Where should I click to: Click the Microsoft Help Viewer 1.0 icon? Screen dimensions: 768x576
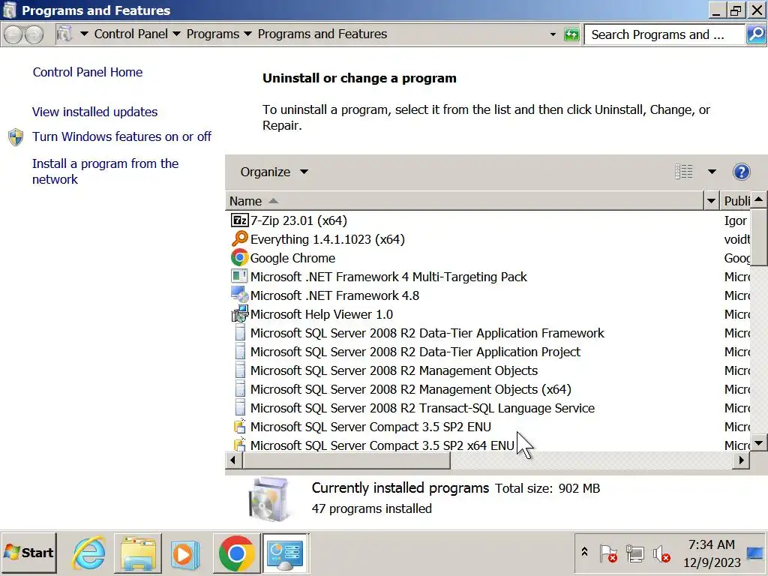pos(239,313)
